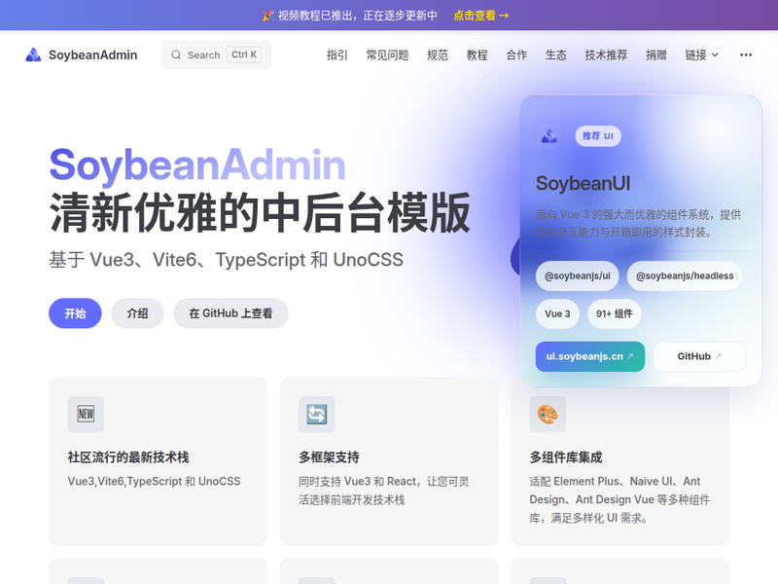Click the 点击查看 banner link
Screen dimensions: 778x584
pos(480,16)
